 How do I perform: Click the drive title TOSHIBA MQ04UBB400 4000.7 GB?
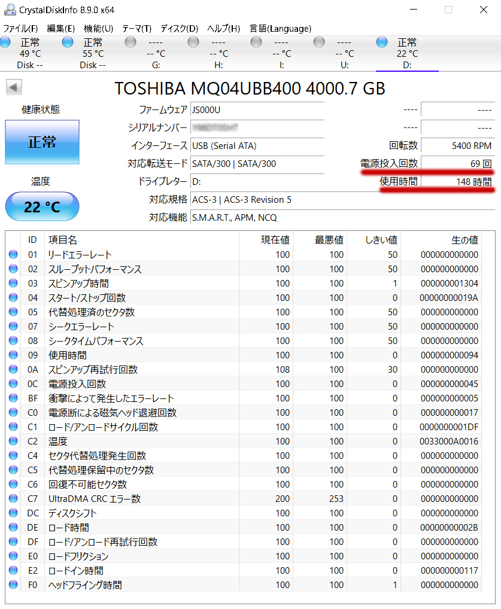click(x=250, y=89)
